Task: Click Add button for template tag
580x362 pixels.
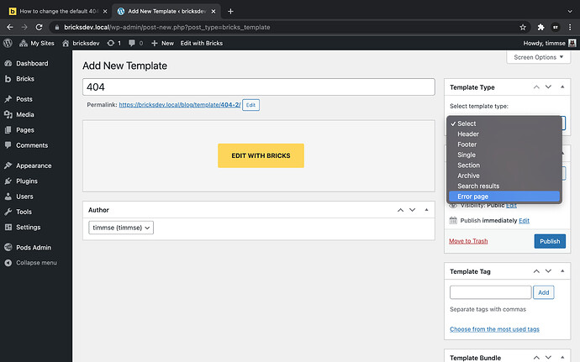Action: tap(543, 292)
